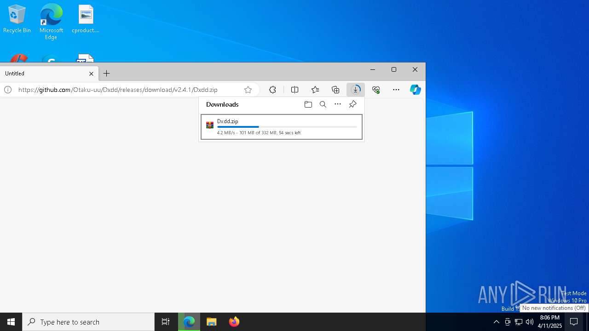The width and height of the screenshot is (589, 331).
Task: Select the Dxdd.zip download entry
Action: (282, 127)
